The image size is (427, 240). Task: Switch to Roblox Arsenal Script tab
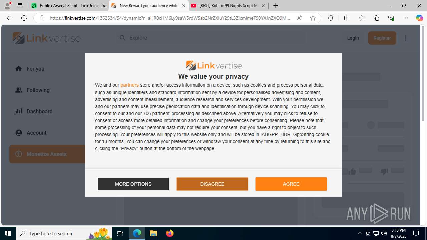click(69, 6)
